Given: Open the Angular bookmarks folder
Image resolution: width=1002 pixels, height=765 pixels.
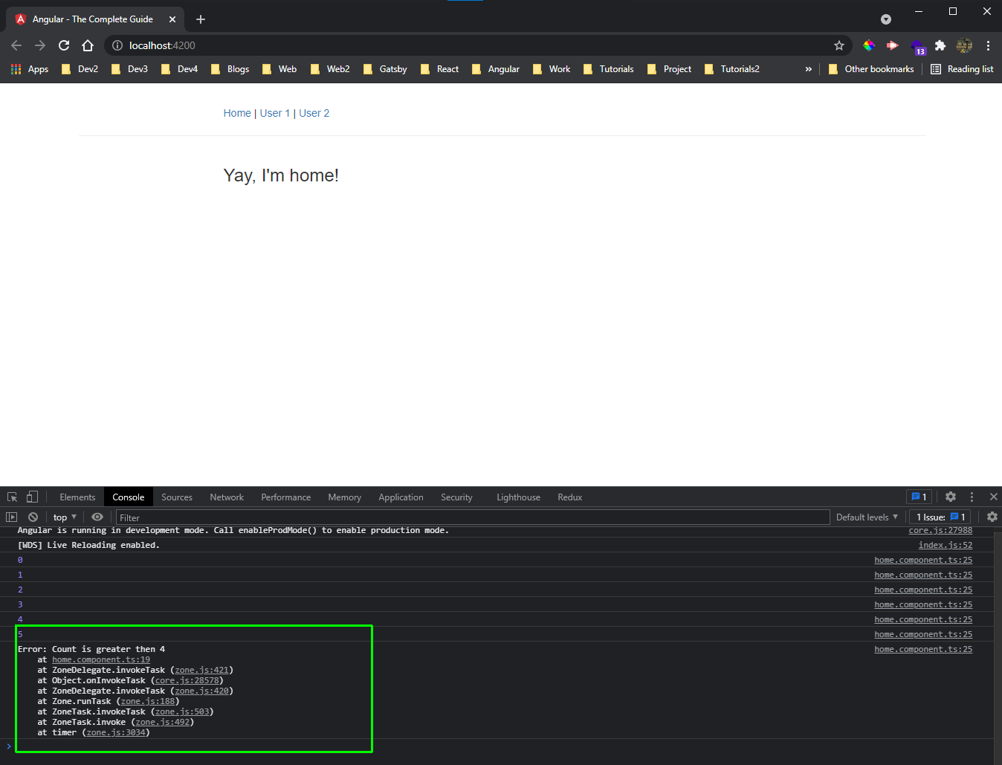Looking at the screenshot, I should [x=496, y=69].
